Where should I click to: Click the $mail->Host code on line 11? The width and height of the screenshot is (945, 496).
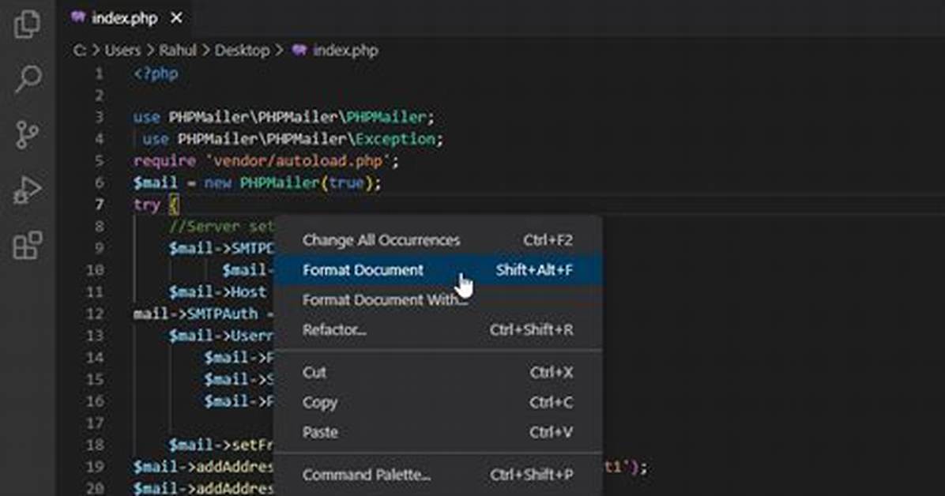click(217, 291)
